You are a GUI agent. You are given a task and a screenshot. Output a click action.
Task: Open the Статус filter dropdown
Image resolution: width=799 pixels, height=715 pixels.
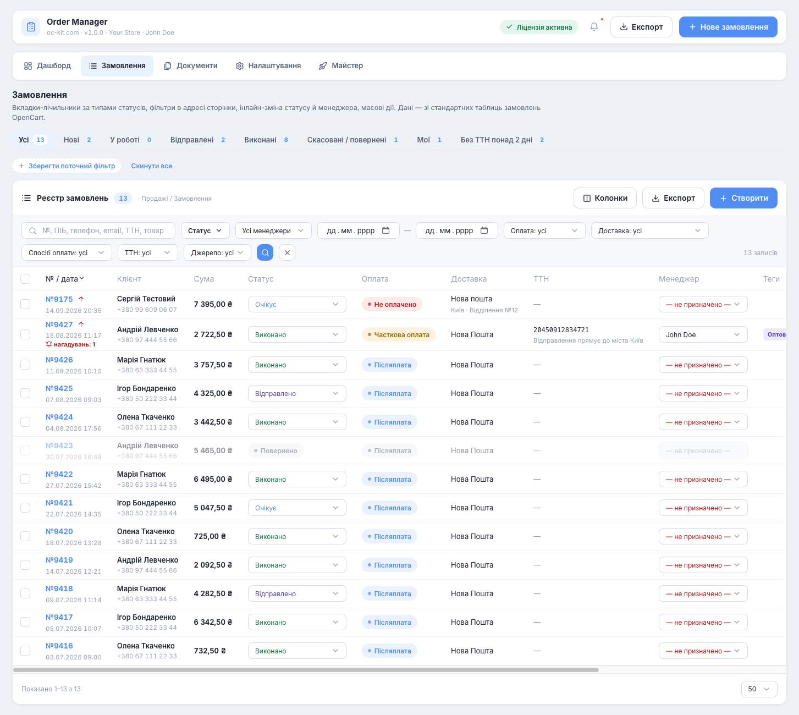click(205, 230)
